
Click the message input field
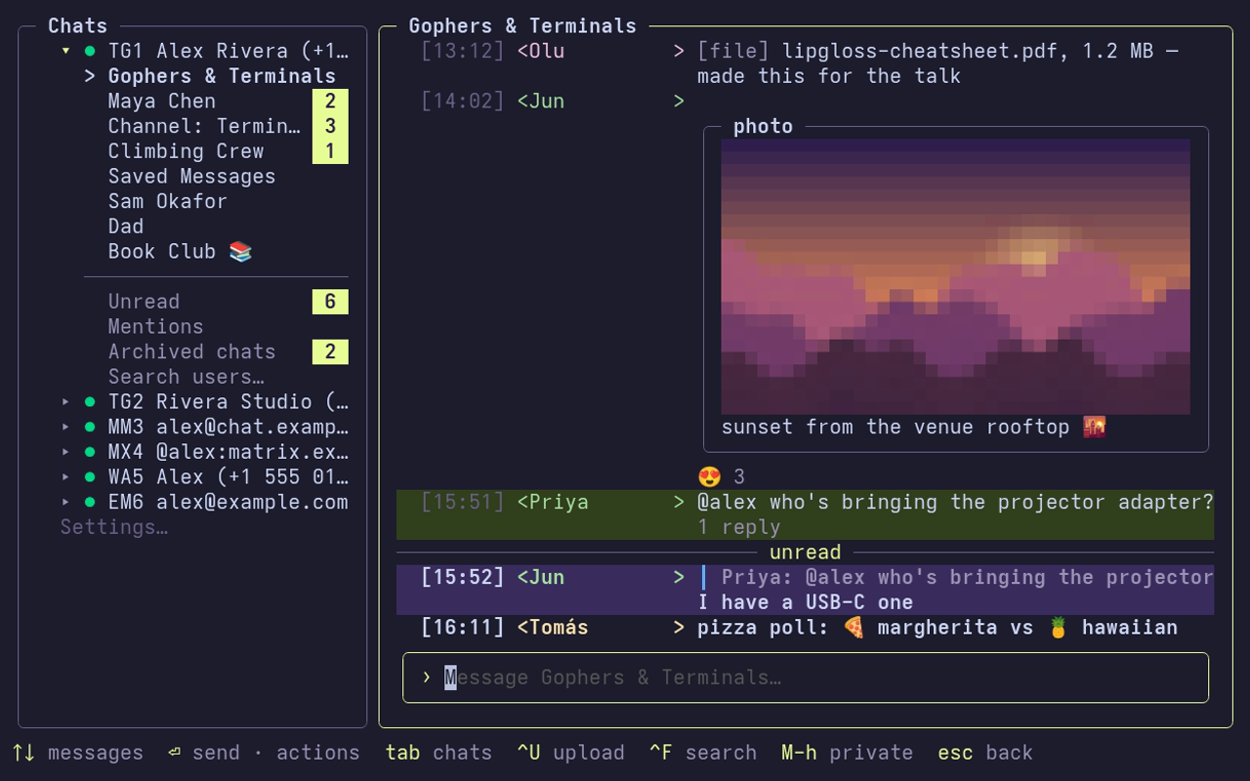click(x=806, y=678)
